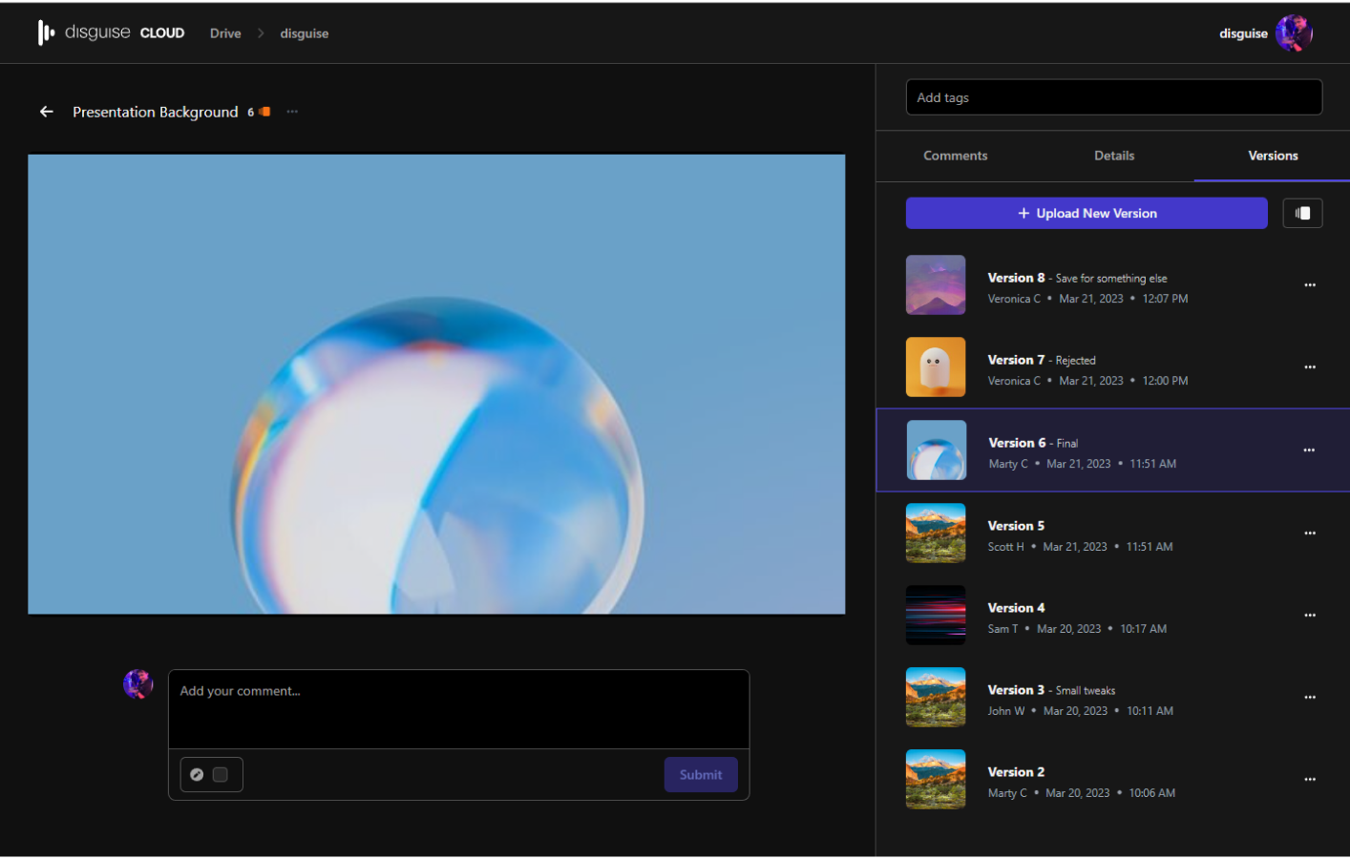Open the annotation drawing tool in comment box
Screen dimensions: 1350x859
[x=198, y=774]
